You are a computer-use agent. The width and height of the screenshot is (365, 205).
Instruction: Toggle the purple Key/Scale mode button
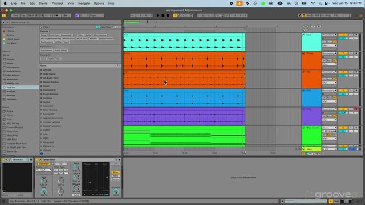click(x=78, y=15)
